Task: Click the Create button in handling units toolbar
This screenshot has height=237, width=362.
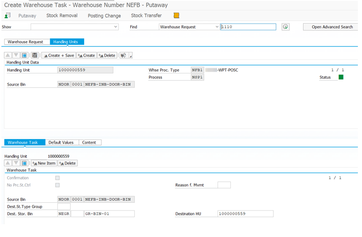Action: [x=86, y=55]
